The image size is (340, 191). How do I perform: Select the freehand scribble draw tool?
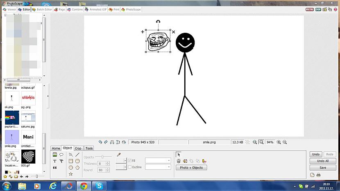pos(71,155)
